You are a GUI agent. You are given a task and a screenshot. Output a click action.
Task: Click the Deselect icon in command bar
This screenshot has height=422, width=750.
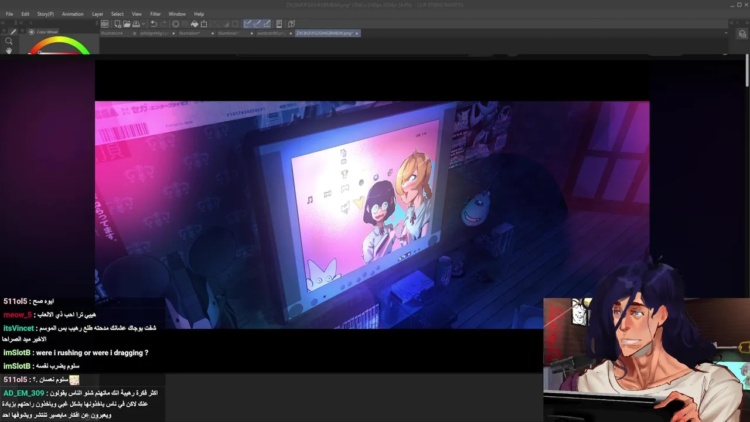click(216, 24)
